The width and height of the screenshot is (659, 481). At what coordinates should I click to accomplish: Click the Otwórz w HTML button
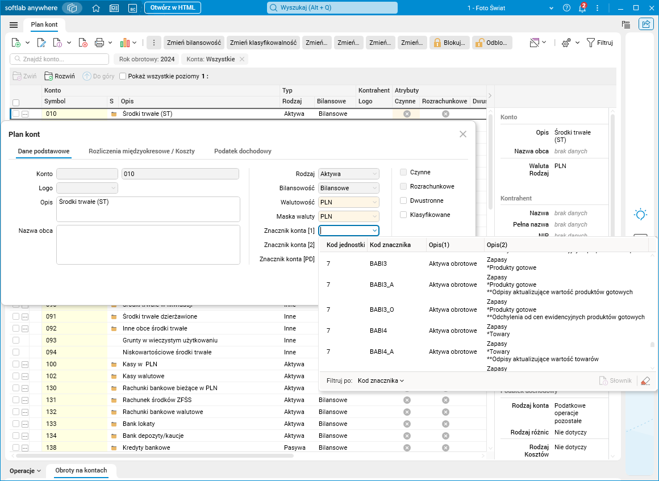click(172, 8)
